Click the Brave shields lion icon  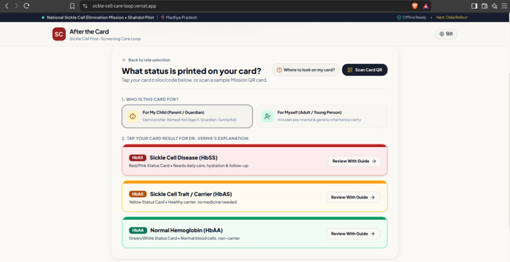414,6
